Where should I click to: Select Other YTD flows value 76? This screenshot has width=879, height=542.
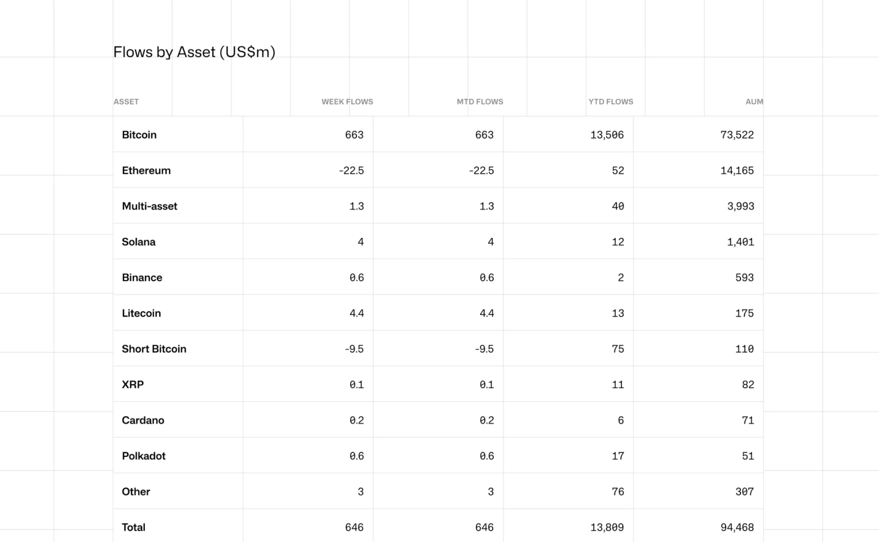tap(618, 492)
